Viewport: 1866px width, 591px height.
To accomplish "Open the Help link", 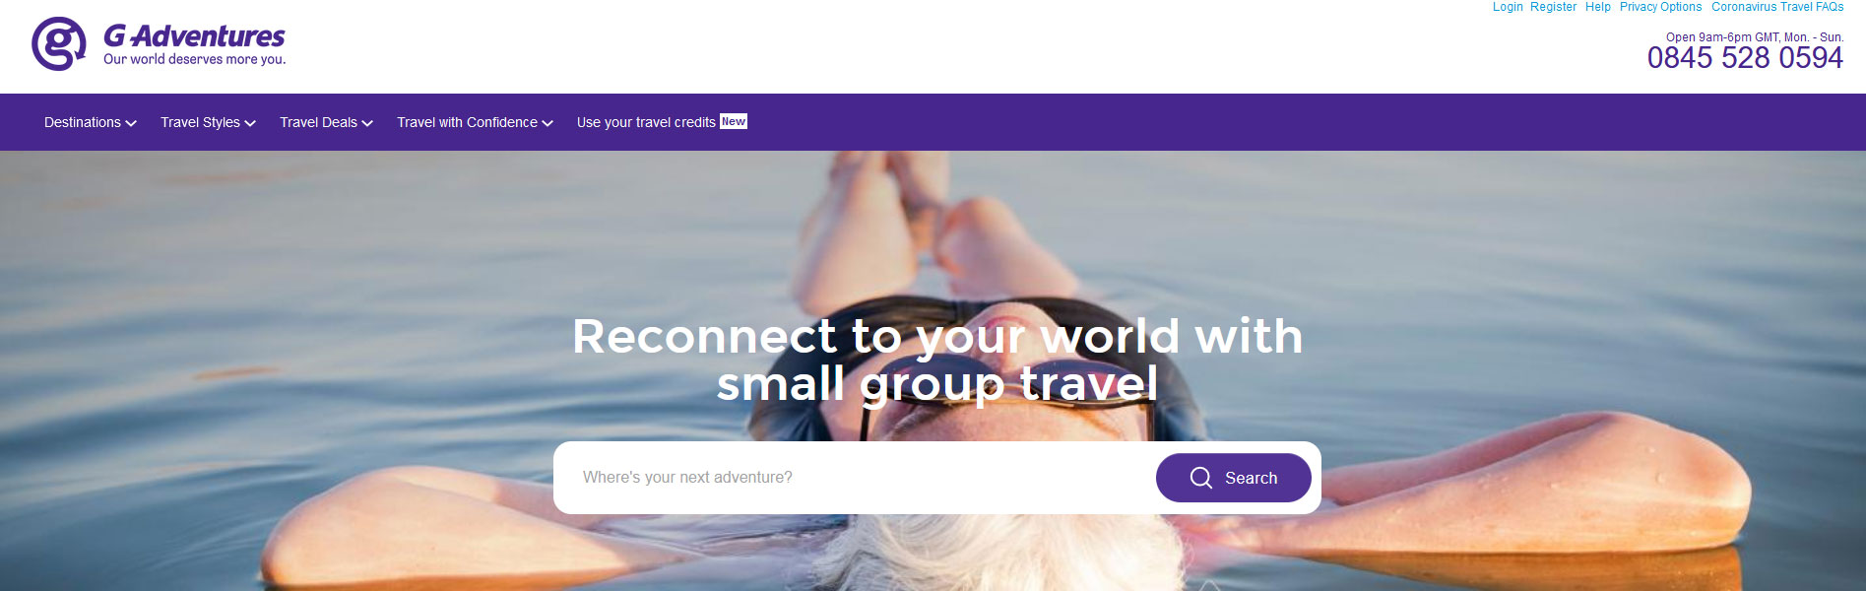I will [1598, 7].
